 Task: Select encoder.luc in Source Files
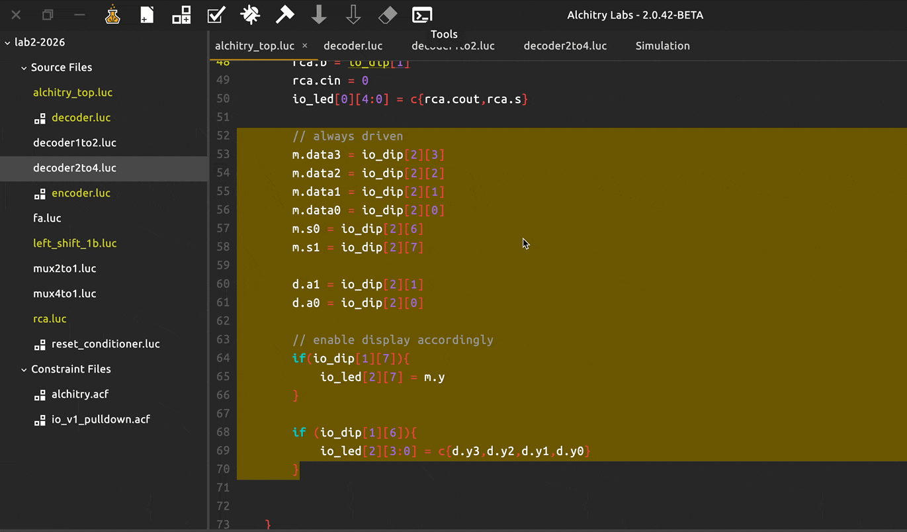[81, 193]
